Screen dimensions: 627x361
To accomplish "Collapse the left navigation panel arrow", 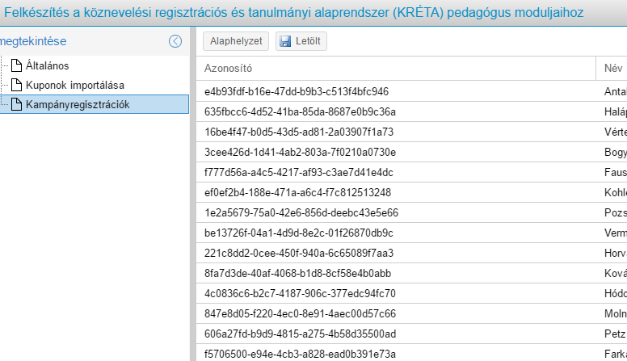I will [x=175, y=41].
